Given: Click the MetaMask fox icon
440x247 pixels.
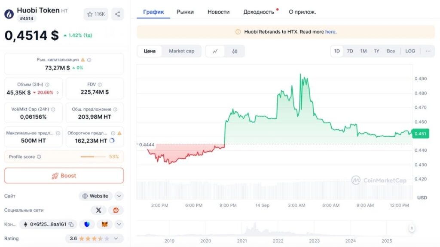Looking at the screenshot, I should pos(104,224).
